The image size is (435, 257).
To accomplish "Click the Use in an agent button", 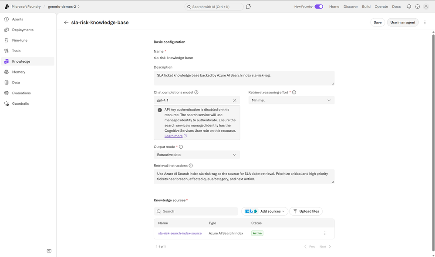I will point(403,23).
